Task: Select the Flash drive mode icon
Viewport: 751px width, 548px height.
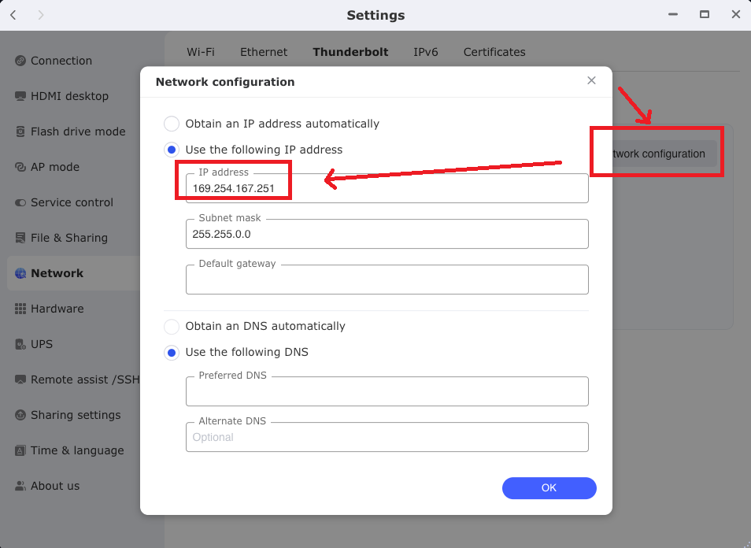Action: click(x=20, y=131)
